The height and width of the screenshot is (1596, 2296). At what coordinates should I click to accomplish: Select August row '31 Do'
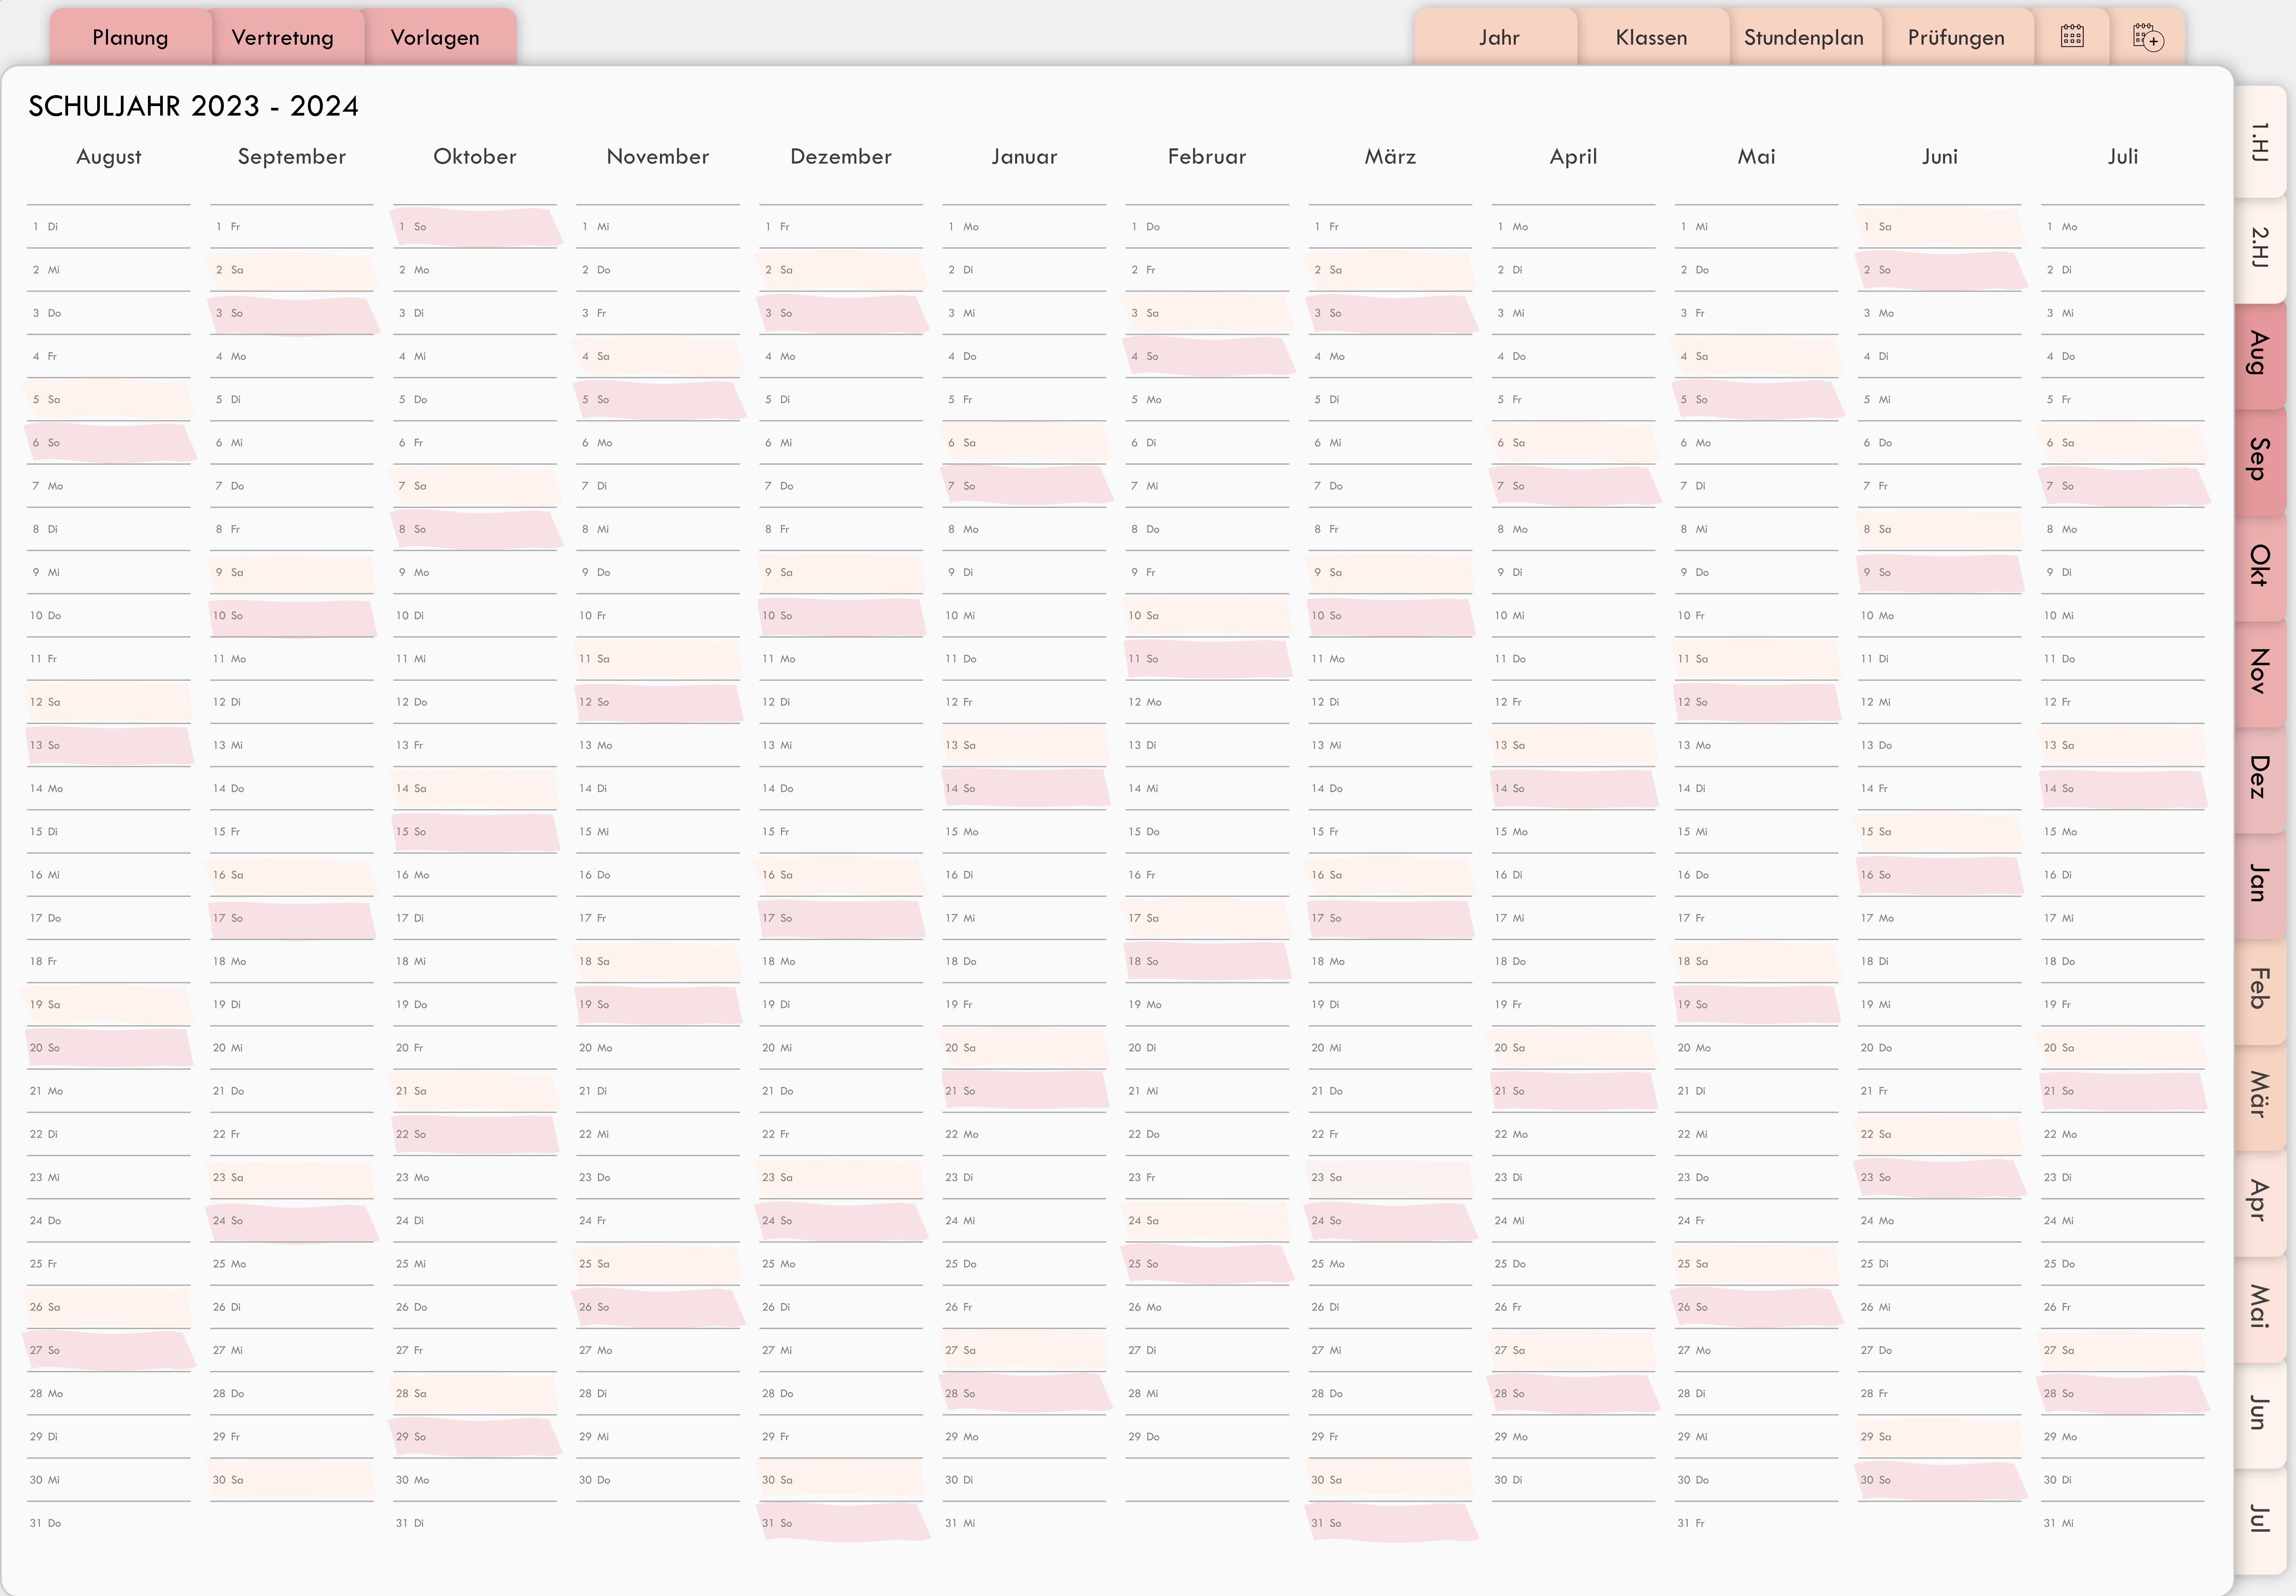pyautogui.click(x=109, y=1523)
